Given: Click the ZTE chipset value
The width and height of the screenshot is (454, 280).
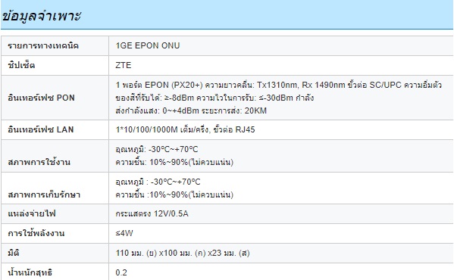Looking at the screenshot, I should click(124, 65).
